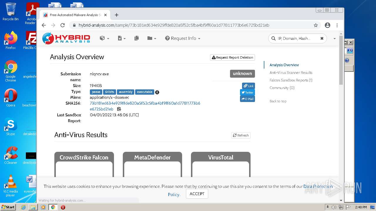Image resolution: width=376 pixels, height=211 pixels.
Task: Open the Opera desktop shortcut
Action: click(x=11, y=98)
